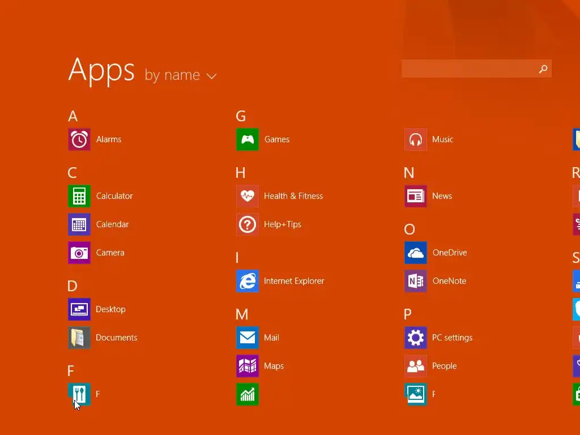Screen dimensions: 580x435
Task: Jump using the A letter header
Action: 73,116
